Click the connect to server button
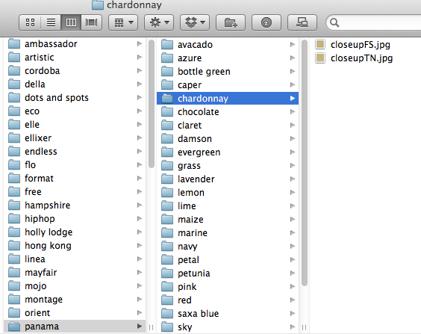The width and height of the screenshot is (421, 334). pos(302,22)
